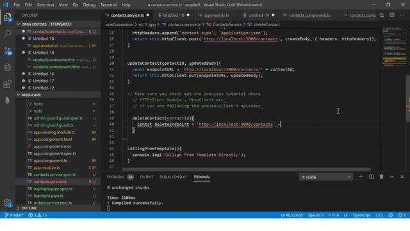Open the Go menu
The width and height of the screenshot is (410, 231).
76,4
